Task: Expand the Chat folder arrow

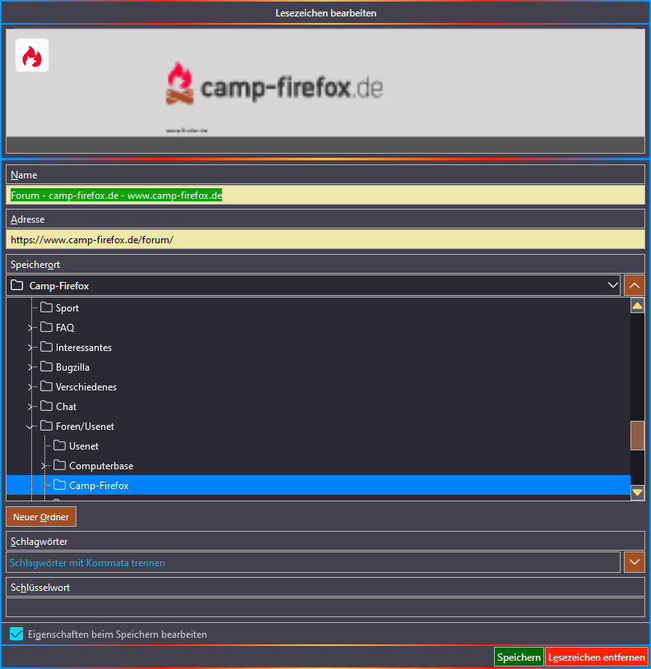Action: click(30, 407)
